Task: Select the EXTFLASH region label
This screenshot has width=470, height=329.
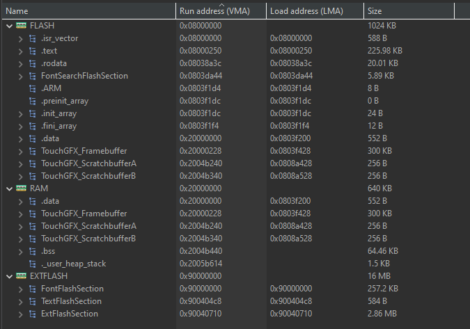Action: 49,276
